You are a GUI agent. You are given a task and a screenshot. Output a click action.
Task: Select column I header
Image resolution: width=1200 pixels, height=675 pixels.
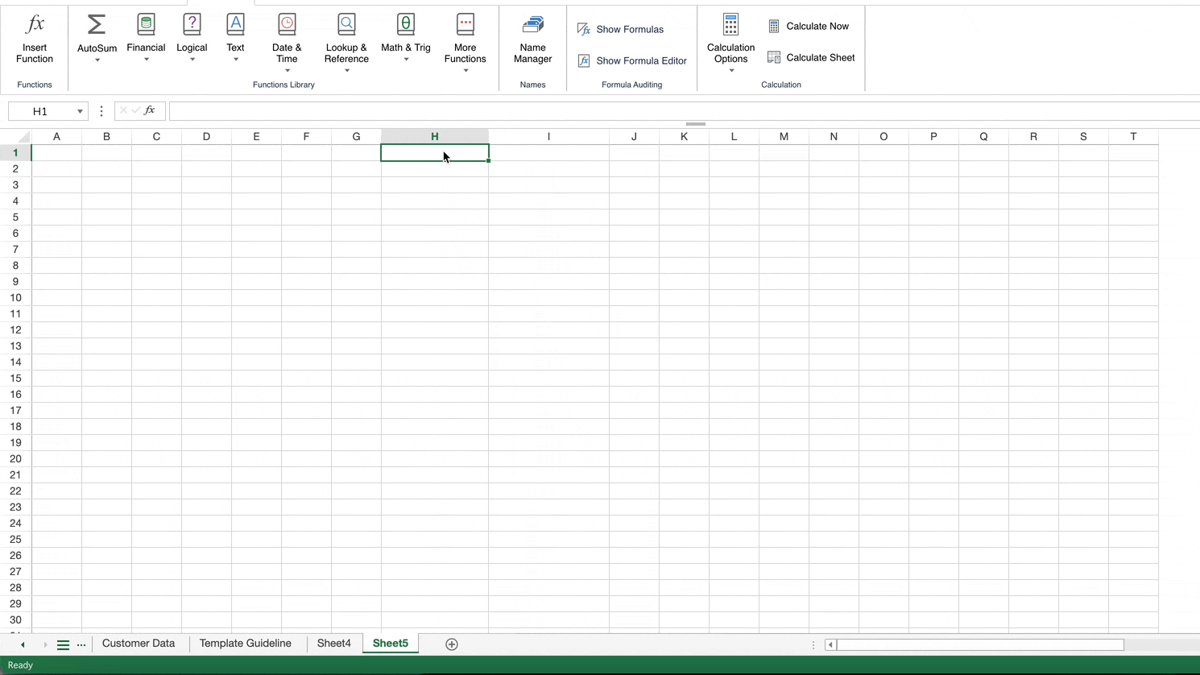point(548,137)
